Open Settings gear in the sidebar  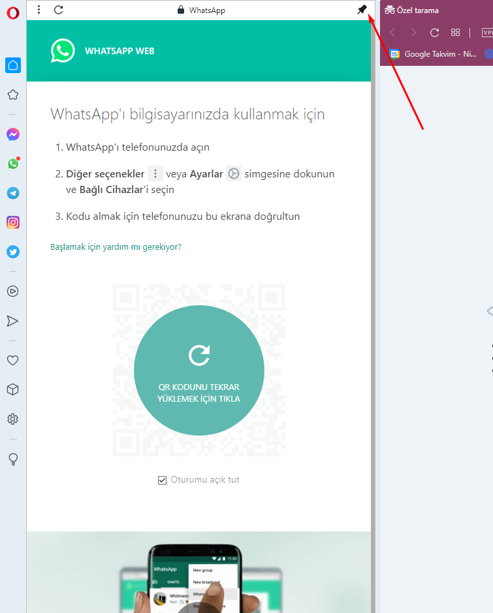(13, 419)
